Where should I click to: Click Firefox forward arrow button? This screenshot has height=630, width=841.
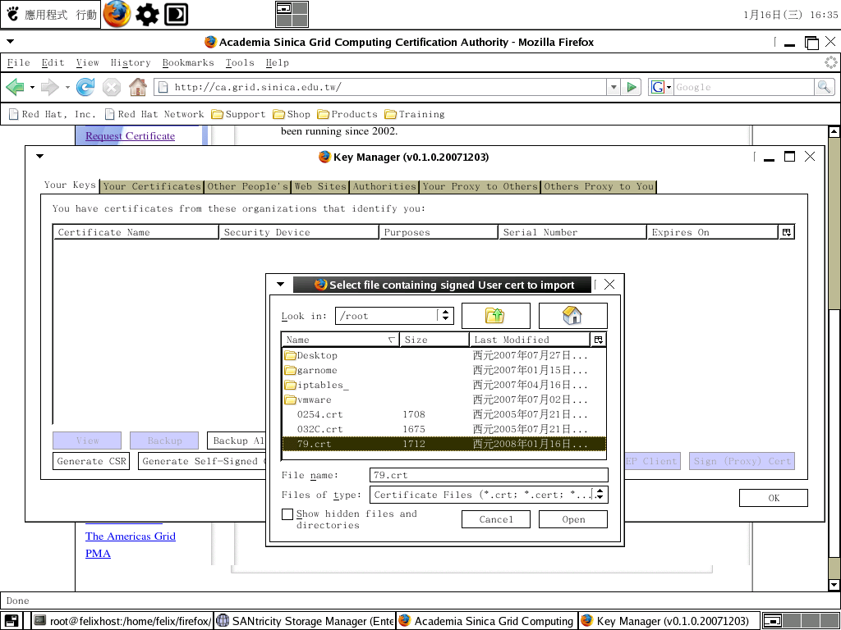click(50, 87)
